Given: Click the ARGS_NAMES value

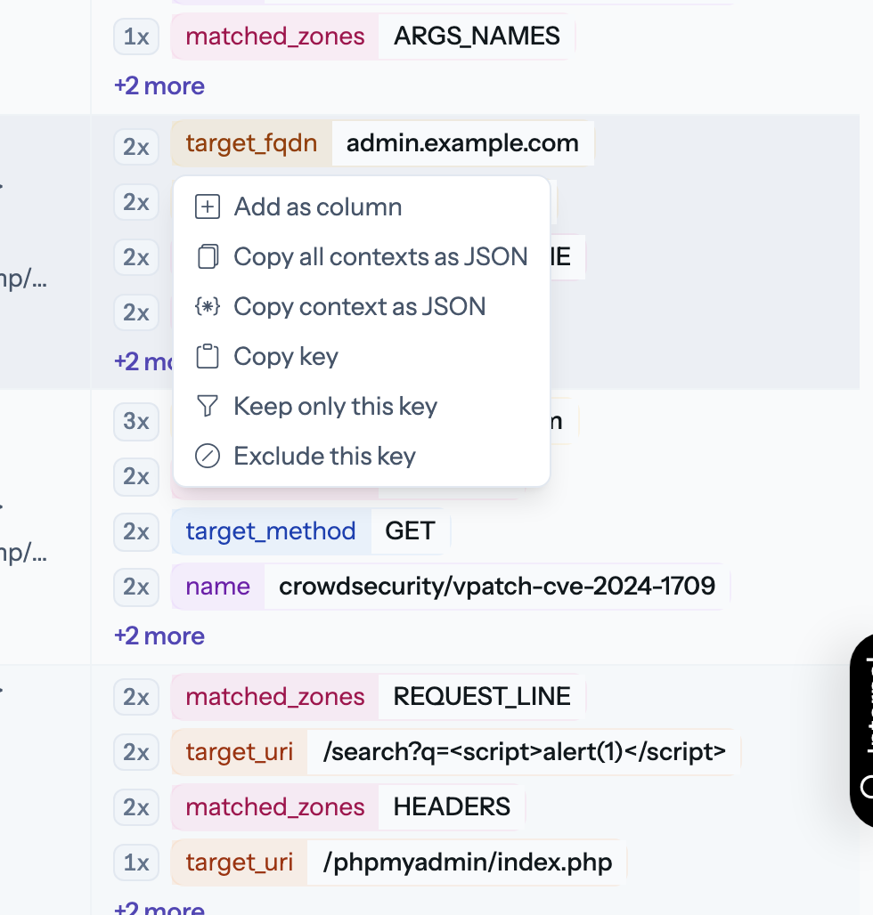Looking at the screenshot, I should pyautogui.click(x=477, y=36).
